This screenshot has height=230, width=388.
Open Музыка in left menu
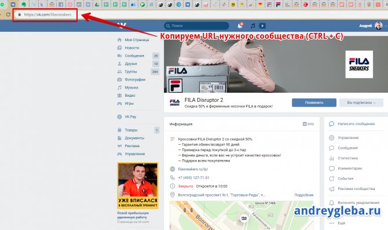tap(131, 87)
